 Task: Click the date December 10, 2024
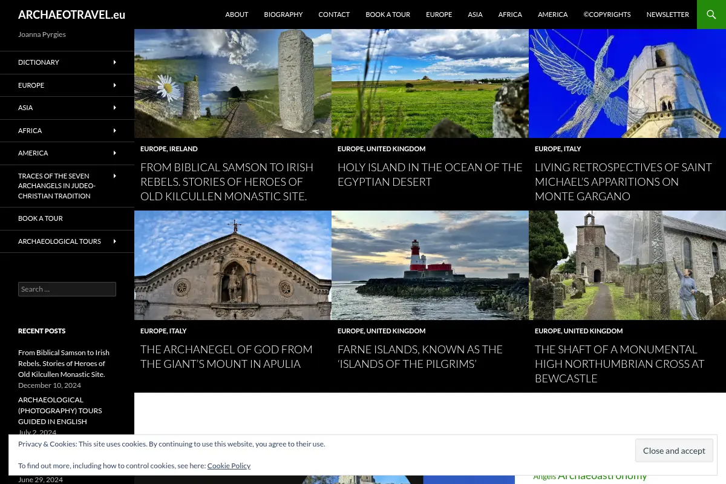point(50,385)
